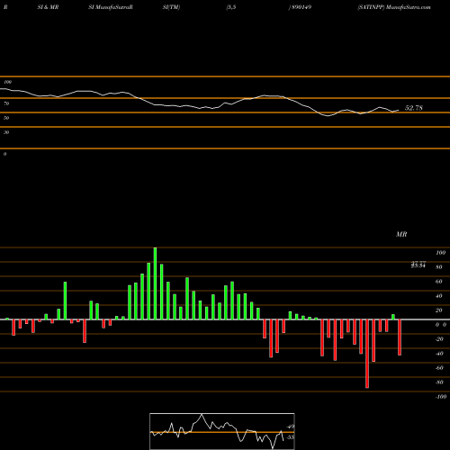Click the overlapping 27.27 / 25.34 value label
Viewport: 450px width, 450px height.
pos(418,265)
